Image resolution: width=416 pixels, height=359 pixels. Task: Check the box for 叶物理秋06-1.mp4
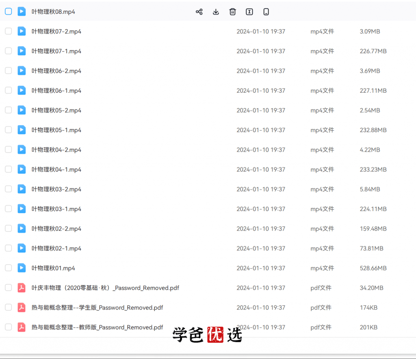(9, 90)
